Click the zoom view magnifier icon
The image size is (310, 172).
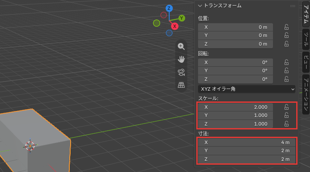pos(181,46)
